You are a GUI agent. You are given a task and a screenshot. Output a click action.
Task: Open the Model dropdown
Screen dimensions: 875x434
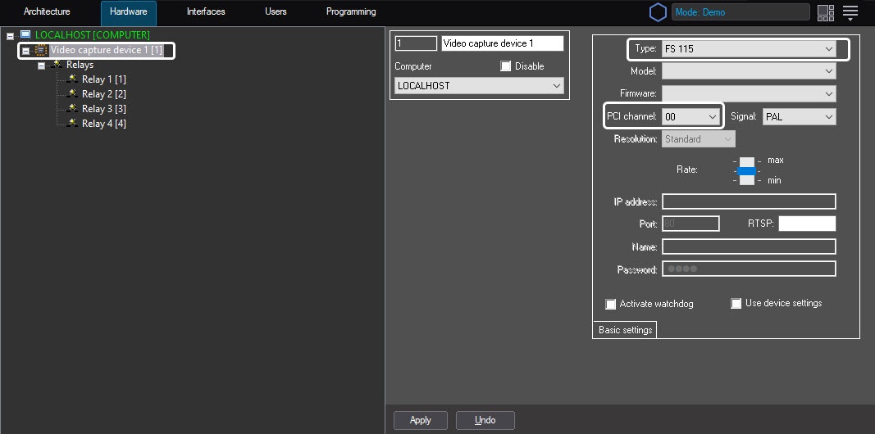(749, 71)
